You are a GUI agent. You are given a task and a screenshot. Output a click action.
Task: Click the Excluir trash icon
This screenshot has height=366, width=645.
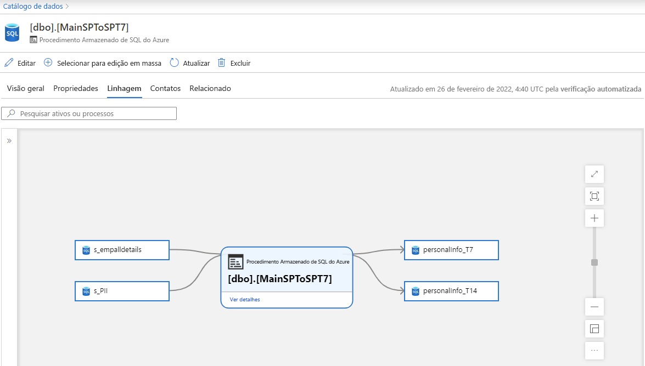222,62
